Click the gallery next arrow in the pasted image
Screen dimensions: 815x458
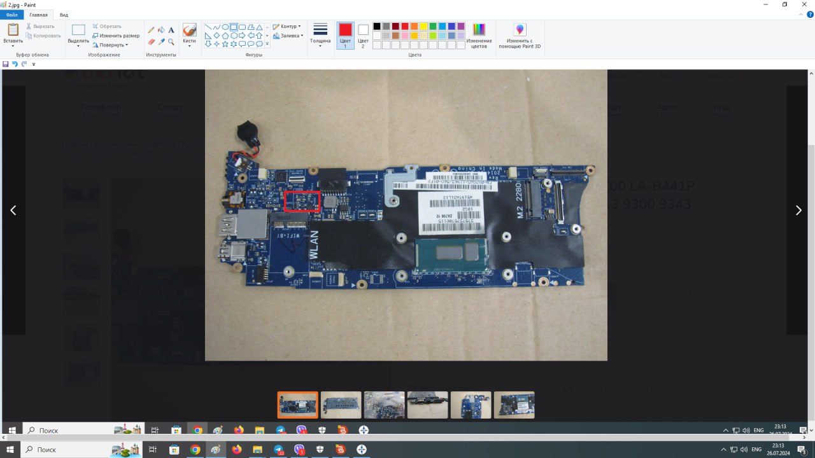click(x=798, y=211)
